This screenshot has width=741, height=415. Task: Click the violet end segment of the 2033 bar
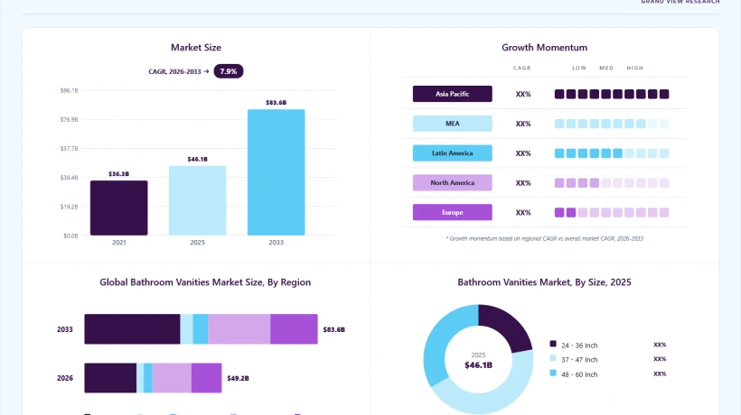point(294,329)
